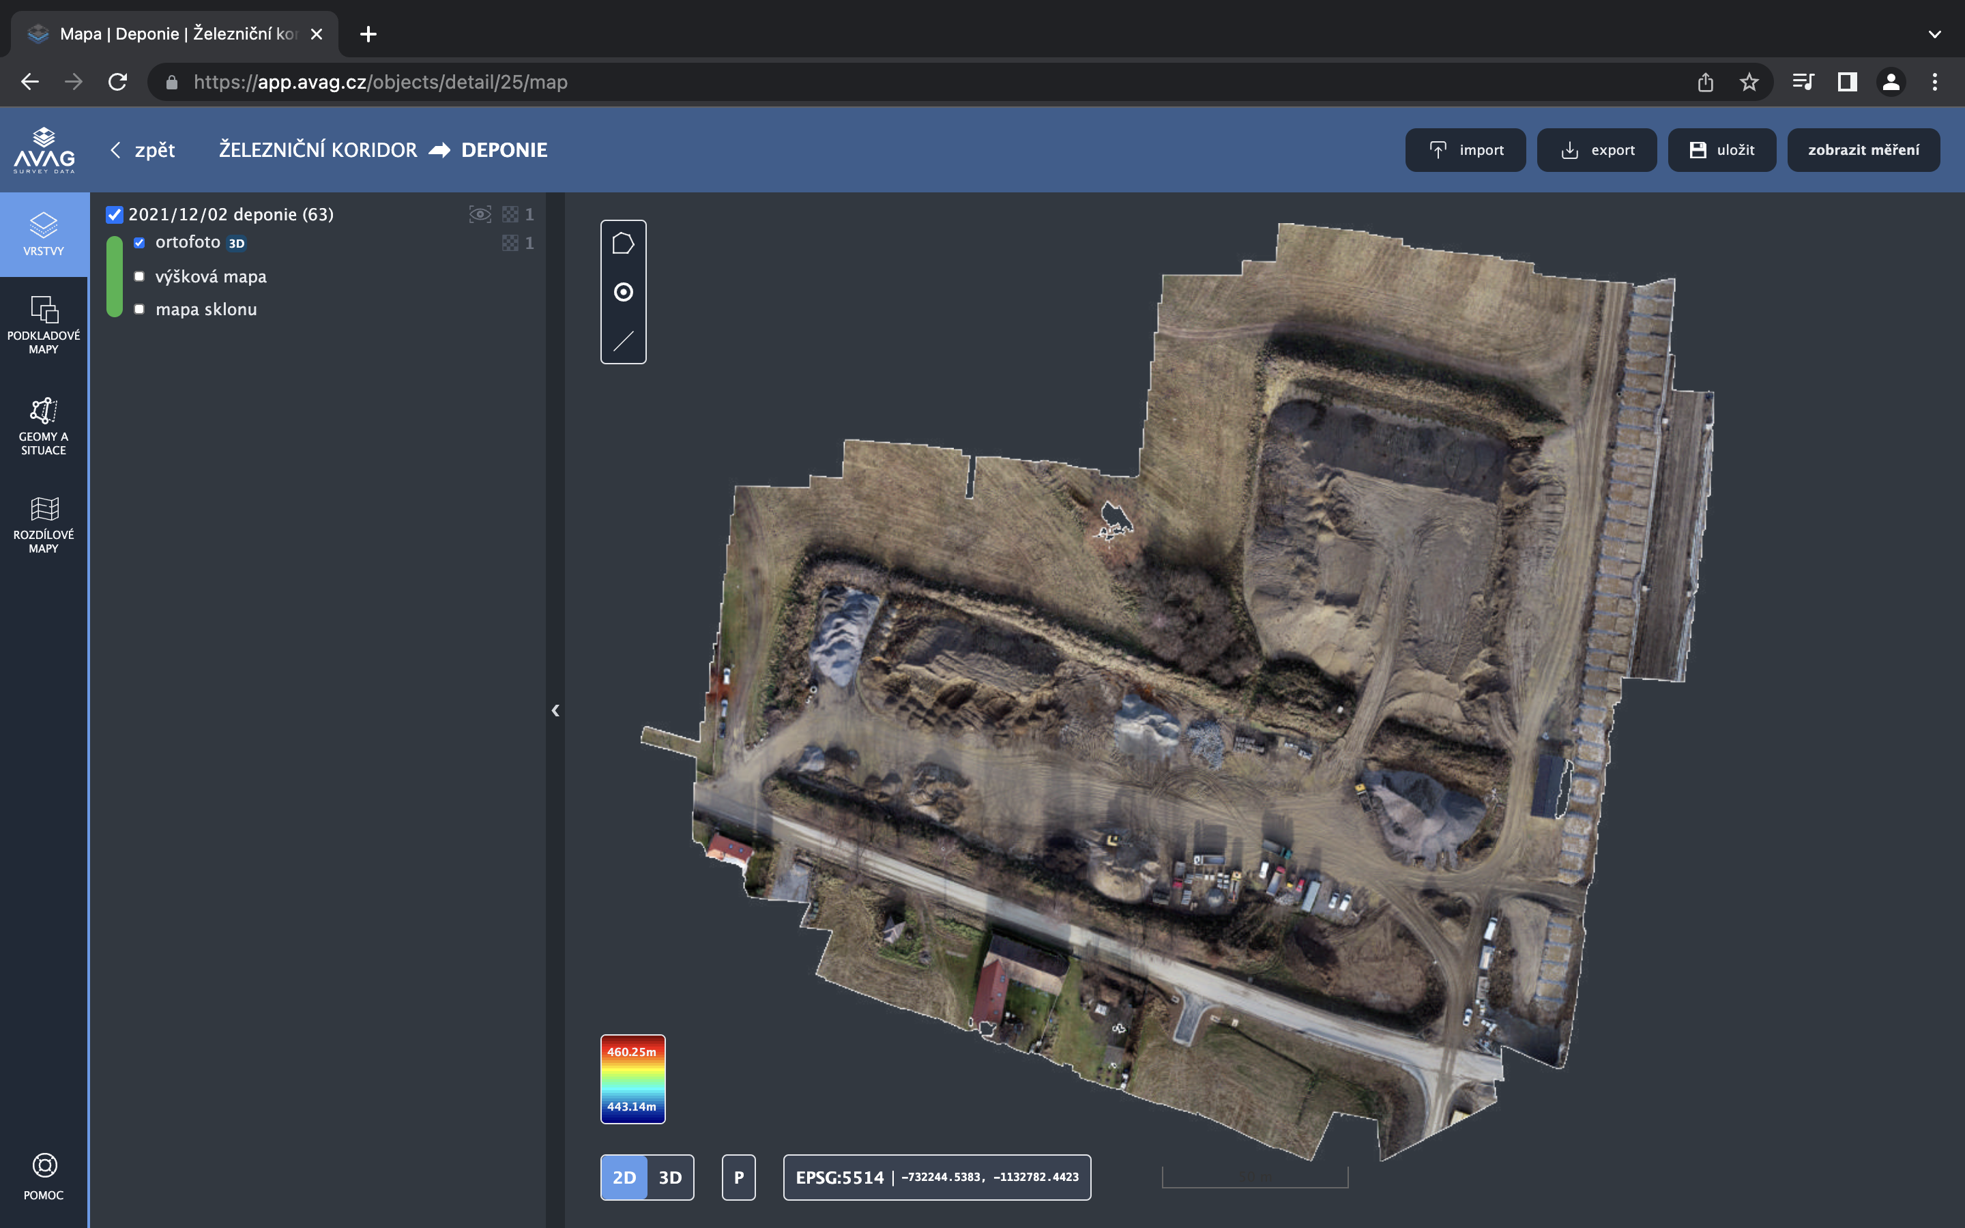
Task: Select the point marker tool
Action: 623,293
